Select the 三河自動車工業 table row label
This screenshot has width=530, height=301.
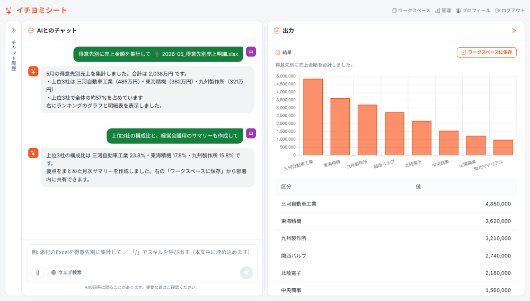pos(299,204)
